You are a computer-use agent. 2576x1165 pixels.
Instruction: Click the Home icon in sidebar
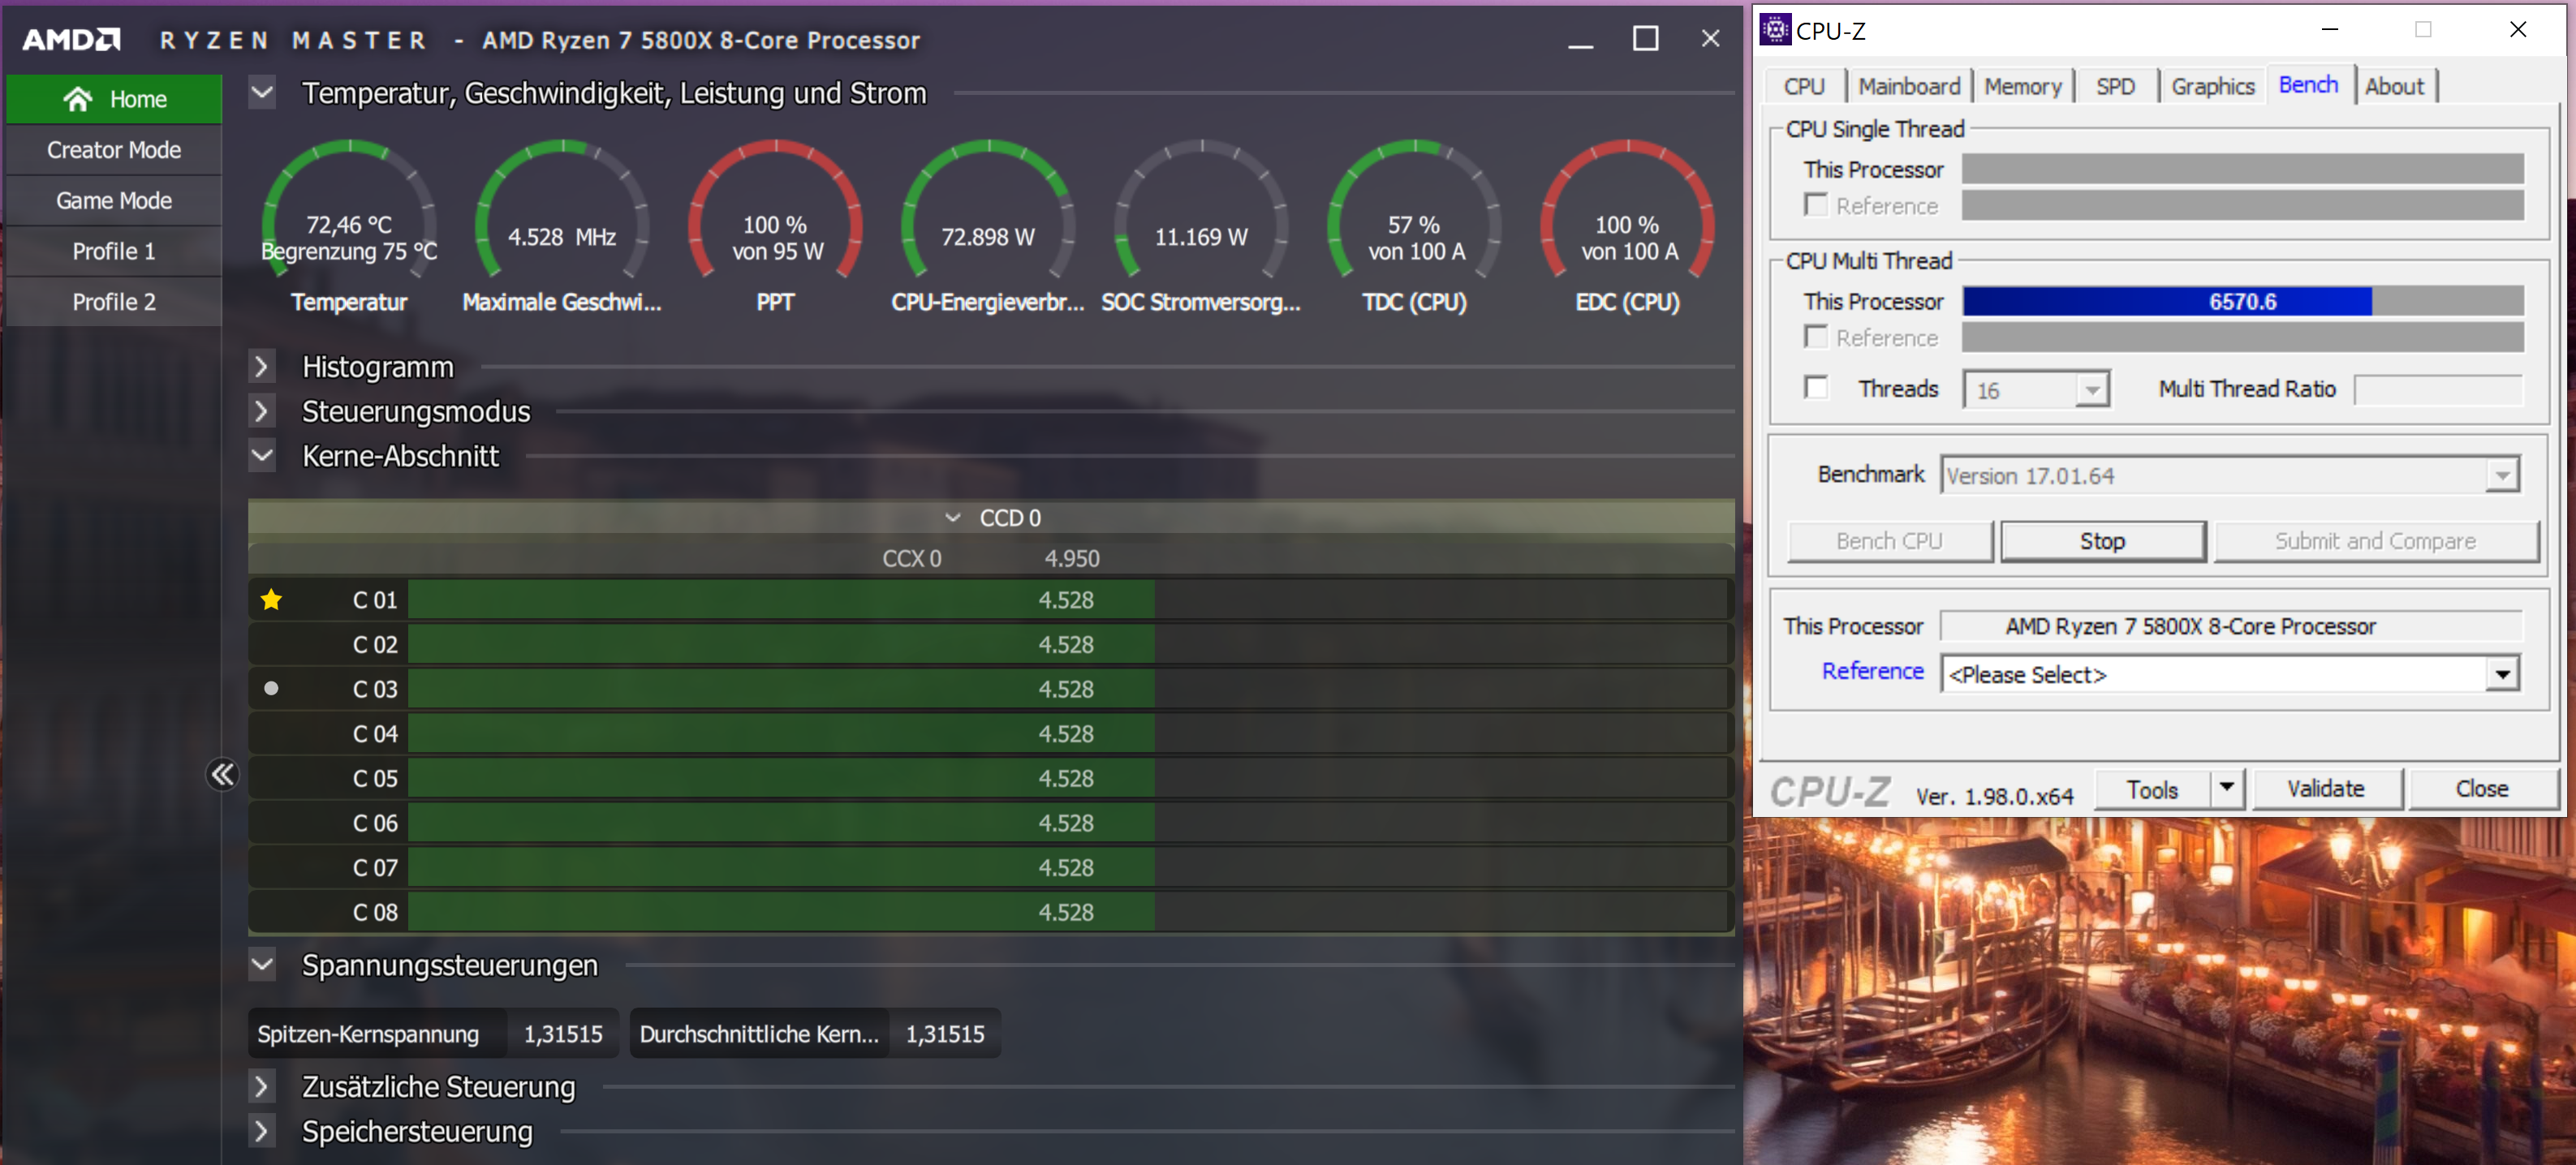[x=78, y=99]
